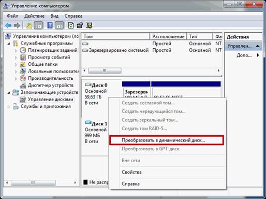This screenshot has width=266, height=199.
Task: Expand the Службы и приложения node
Action: point(9,107)
